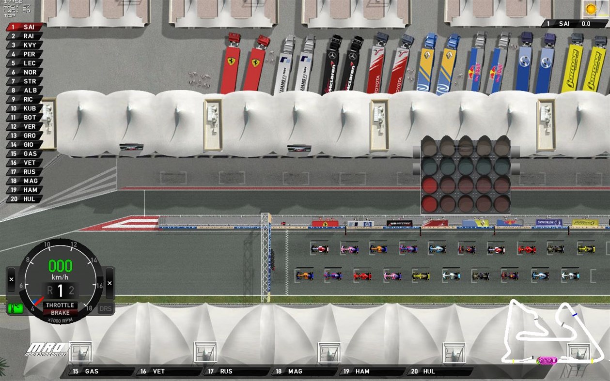The height and width of the screenshot is (381, 610).
Task: Click the blue sector marker on the minimap
Action: pos(575,315)
